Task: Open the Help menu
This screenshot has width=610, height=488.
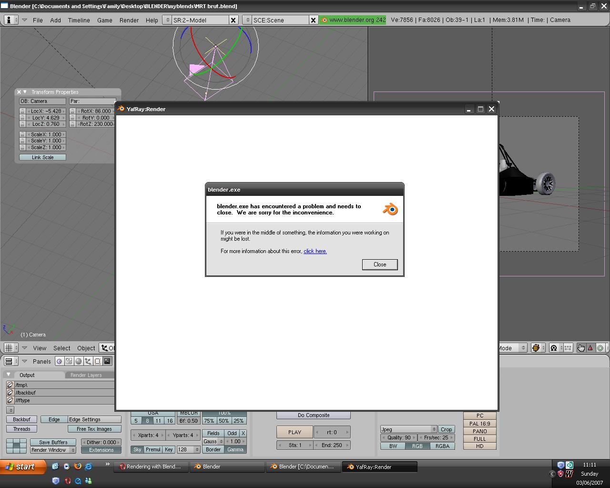Action: pyautogui.click(x=152, y=20)
